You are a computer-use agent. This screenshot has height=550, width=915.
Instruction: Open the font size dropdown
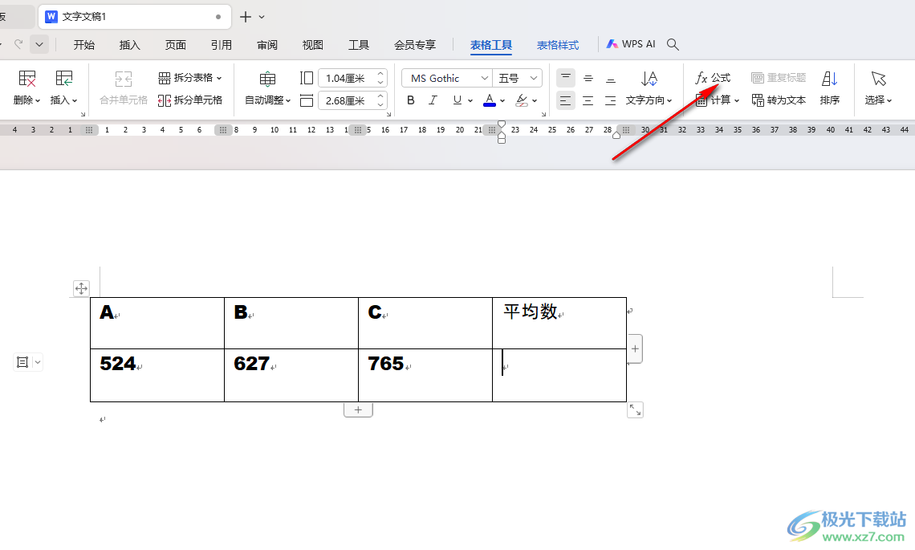(x=534, y=78)
